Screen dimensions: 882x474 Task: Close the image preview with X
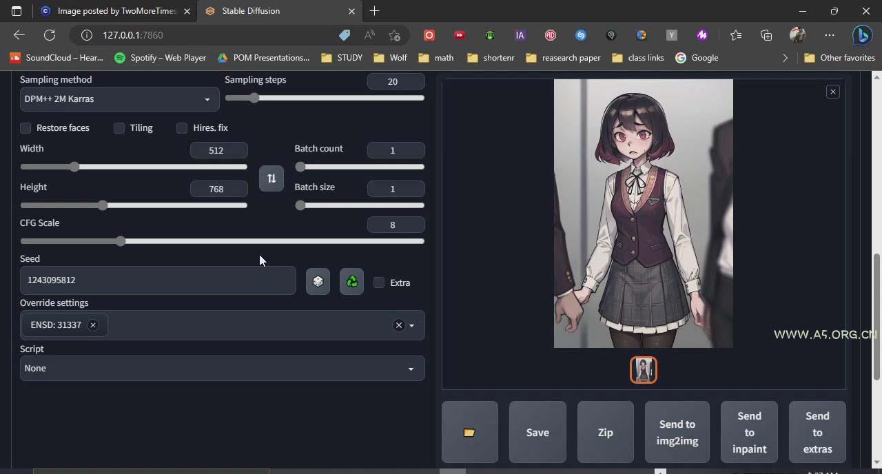coord(832,92)
